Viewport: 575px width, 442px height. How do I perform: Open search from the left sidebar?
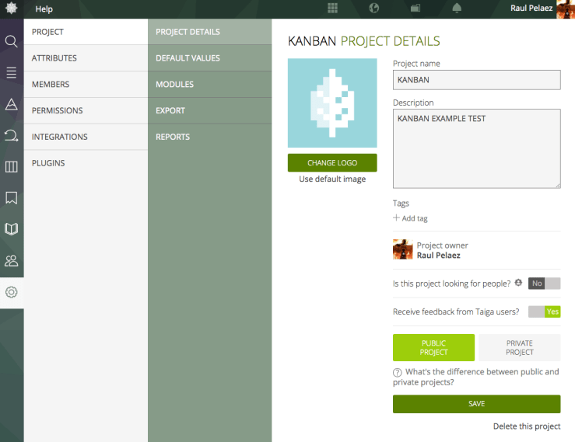point(12,41)
